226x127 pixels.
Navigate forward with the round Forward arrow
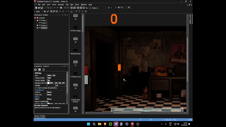pos(68,8)
